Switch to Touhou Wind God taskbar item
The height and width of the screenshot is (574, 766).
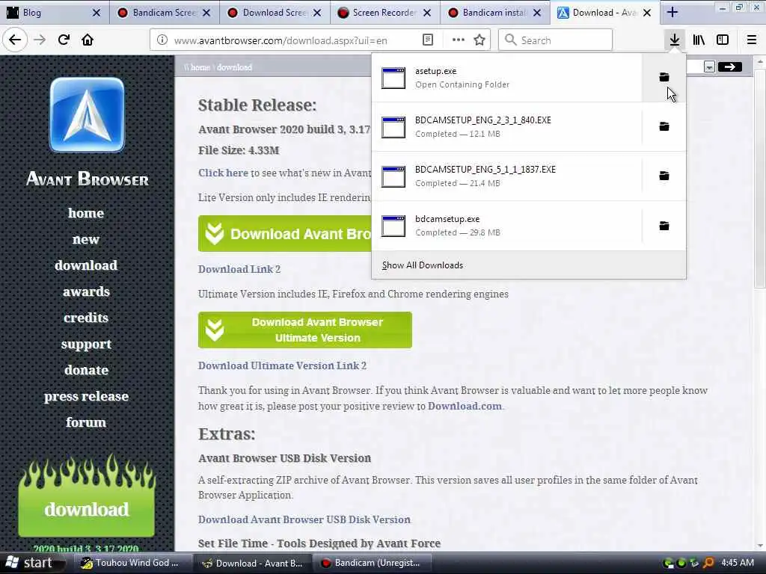tap(132, 563)
